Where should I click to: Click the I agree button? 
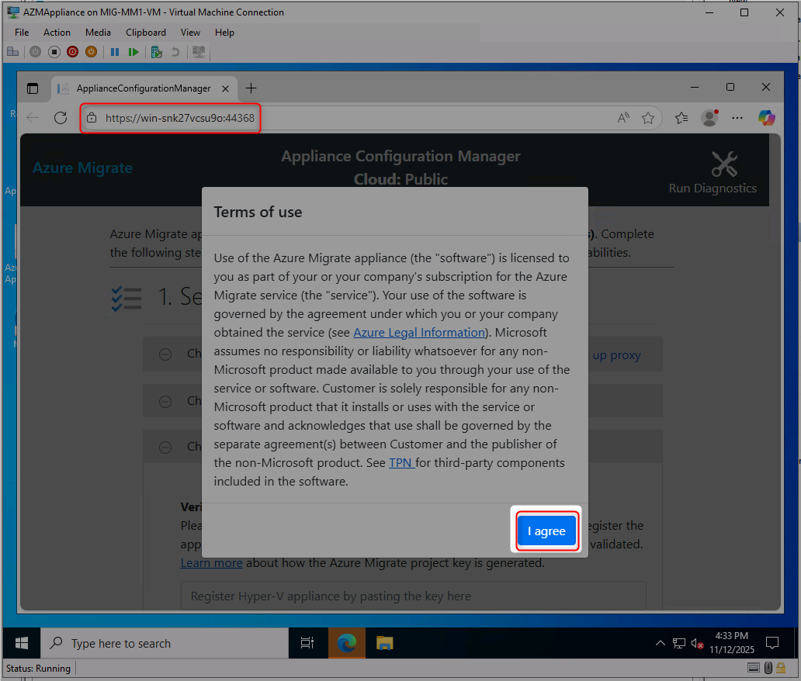coord(546,531)
